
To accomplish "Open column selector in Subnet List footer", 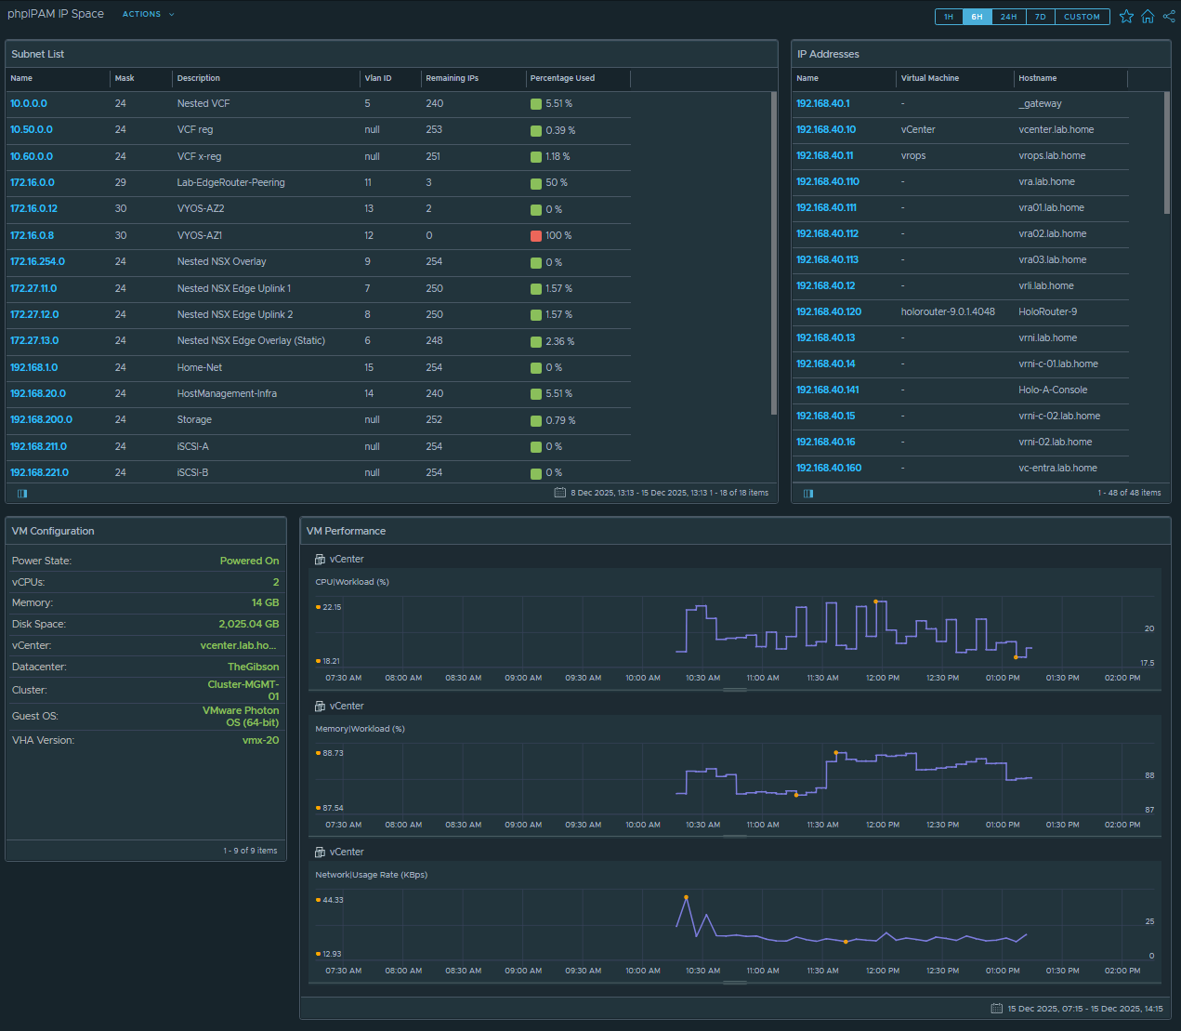I will pos(22,493).
